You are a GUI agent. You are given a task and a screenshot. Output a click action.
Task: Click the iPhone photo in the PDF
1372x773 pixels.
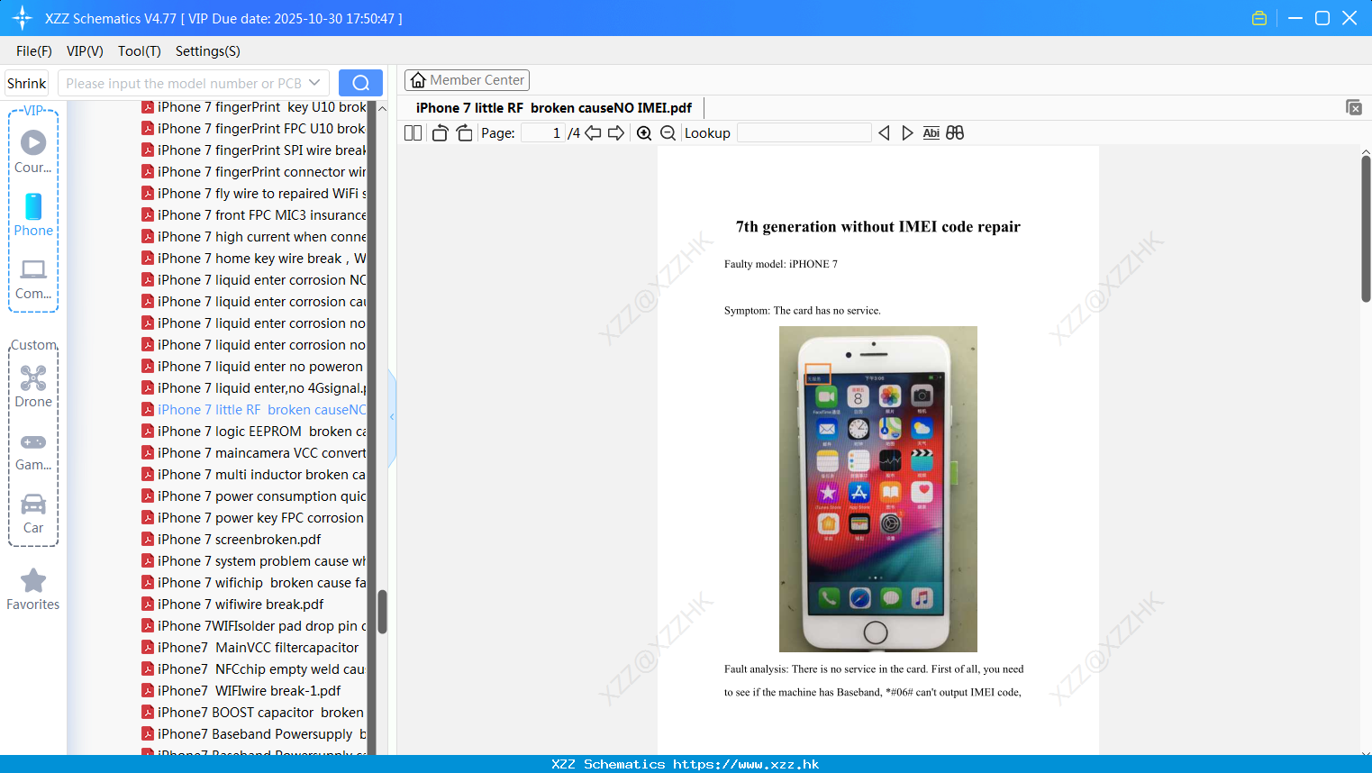click(x=878, y=489)
